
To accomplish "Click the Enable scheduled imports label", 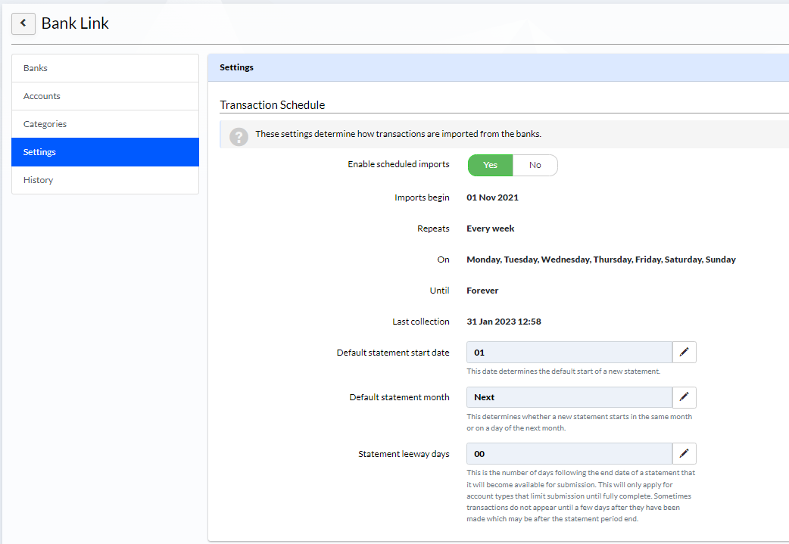I will point(398,164).
